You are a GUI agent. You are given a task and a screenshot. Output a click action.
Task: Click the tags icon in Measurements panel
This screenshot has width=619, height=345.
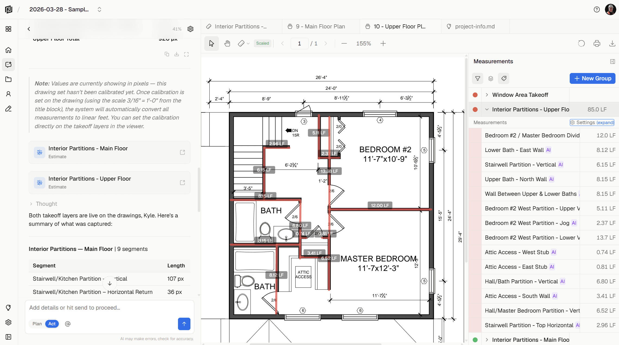(x=504, y=78)
